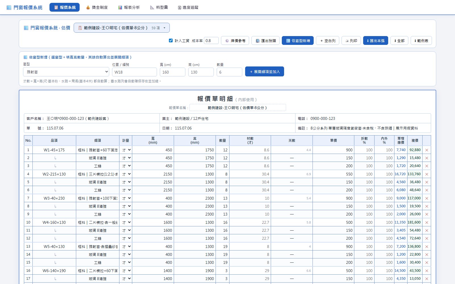Switch to the 獎金制度 tab
This screenshot has width=455, height=284.
(97, 7)
